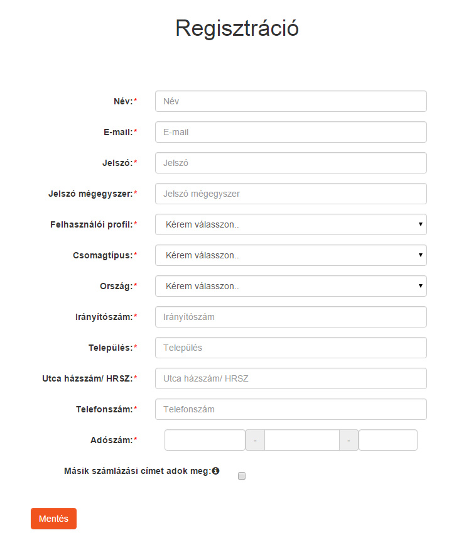Open the Ország country dropdown

(291, 286)
